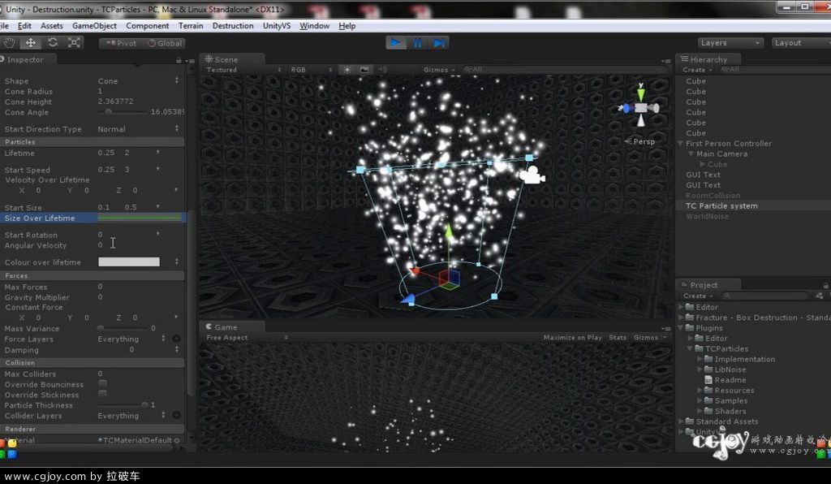Open the Layout dropdown
The width and height of the screenshot is (831, 484).
(x=801, y=43)
